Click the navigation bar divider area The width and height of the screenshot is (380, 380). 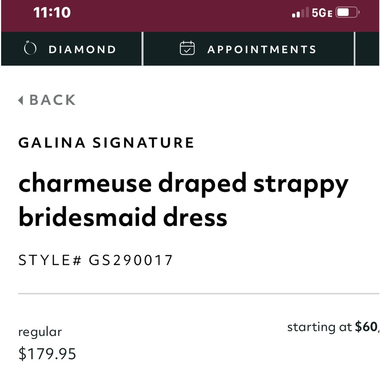(x=142, y=49)
